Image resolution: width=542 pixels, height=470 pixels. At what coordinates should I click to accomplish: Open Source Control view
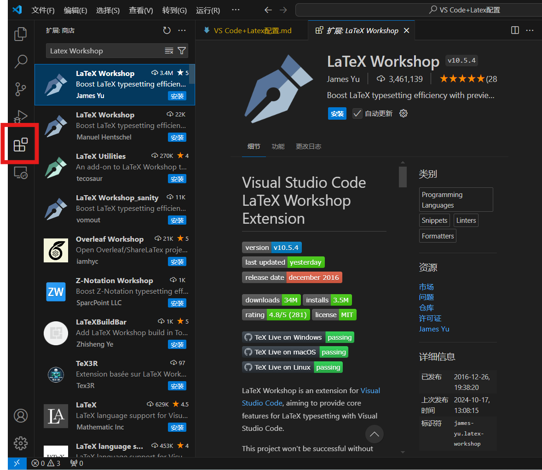(21, 89)
